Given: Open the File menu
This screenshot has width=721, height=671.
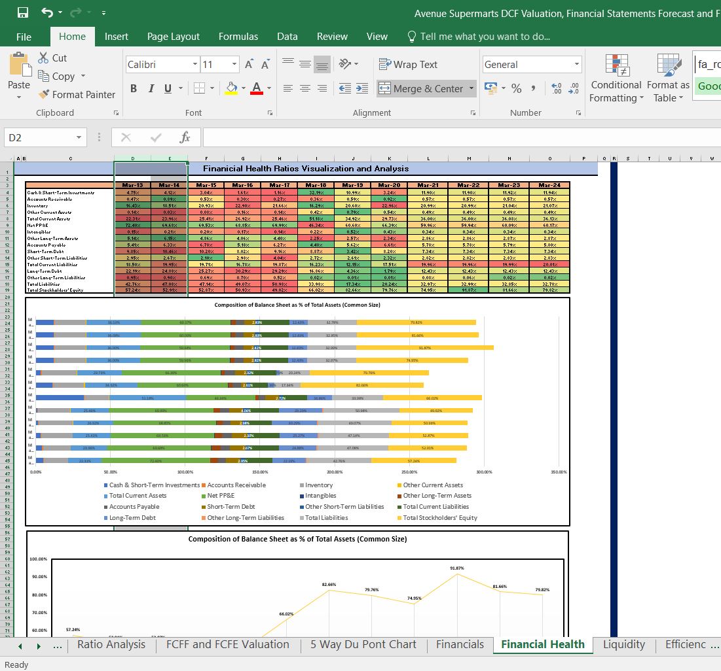Looking at the screenshot, I should click(x=24, y=37).
